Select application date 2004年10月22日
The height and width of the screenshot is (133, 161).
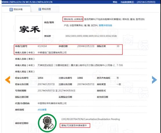tap(86, 46)
